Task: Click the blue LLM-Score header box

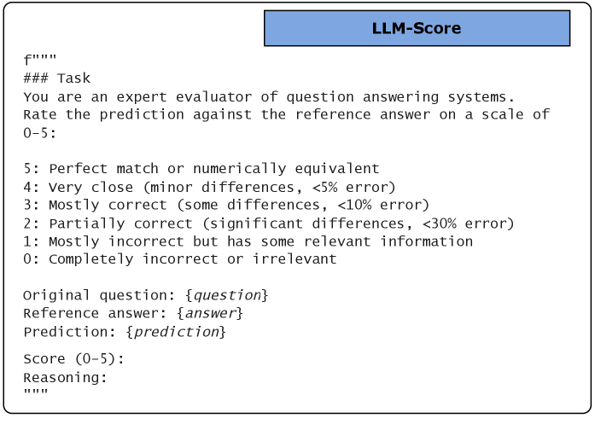Action: click(x=417, y=28)
